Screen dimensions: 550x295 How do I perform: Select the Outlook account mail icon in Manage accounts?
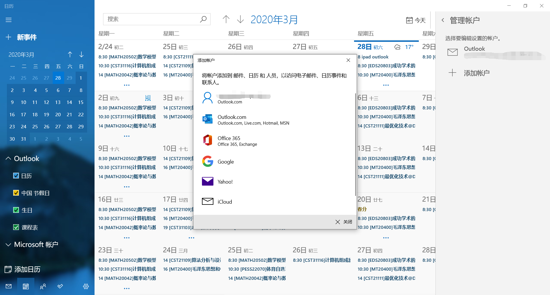pyautogui.click(x=453, y=52)
